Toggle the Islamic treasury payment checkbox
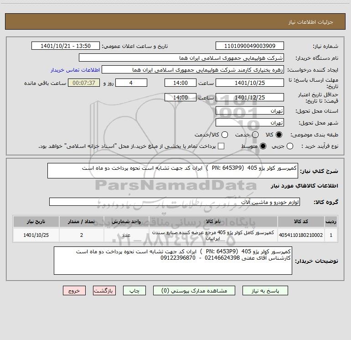The height and width of the screenshot is (340, 351). pyautogui.click(x=221, y=146)
